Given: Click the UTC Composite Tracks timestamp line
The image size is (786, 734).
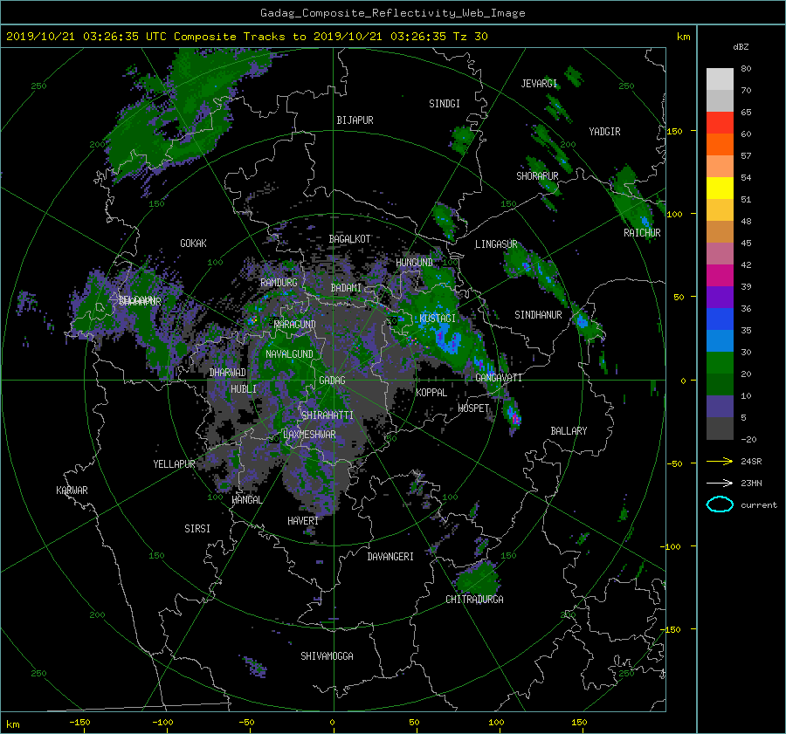Looking at the screenshot, I should 246,37.
